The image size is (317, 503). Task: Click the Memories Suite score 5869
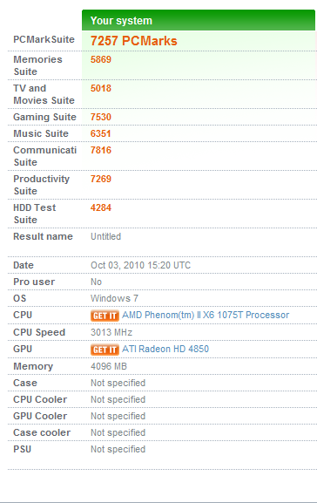[101, 59]
